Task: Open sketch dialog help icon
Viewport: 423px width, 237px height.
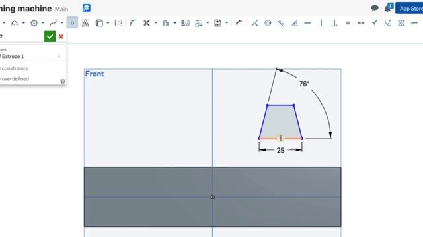Action: pyautogui.click(x=63, y=81)
